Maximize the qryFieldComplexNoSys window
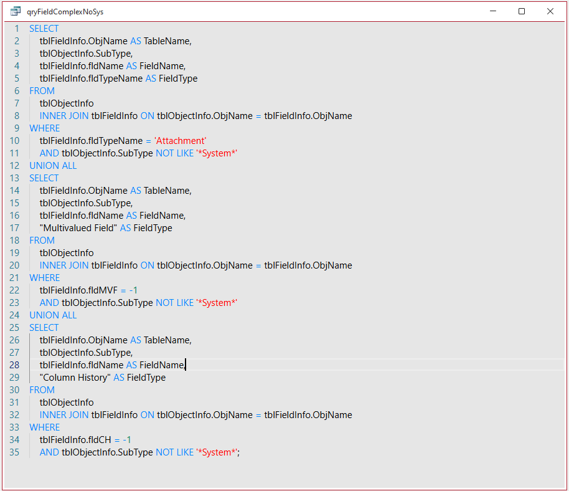569x491 pixels. [x=522, y=11]
